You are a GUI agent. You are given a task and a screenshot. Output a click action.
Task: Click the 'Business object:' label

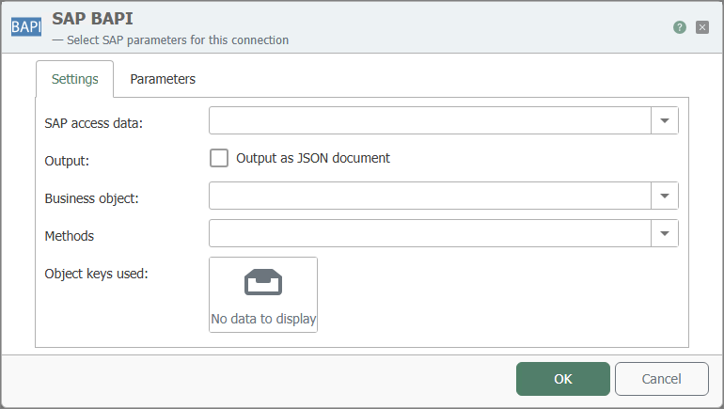point(91,198)
